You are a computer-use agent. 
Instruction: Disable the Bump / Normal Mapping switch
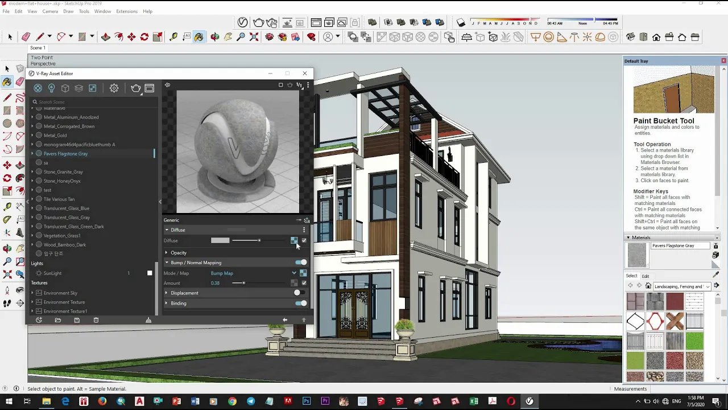[301, 263]
